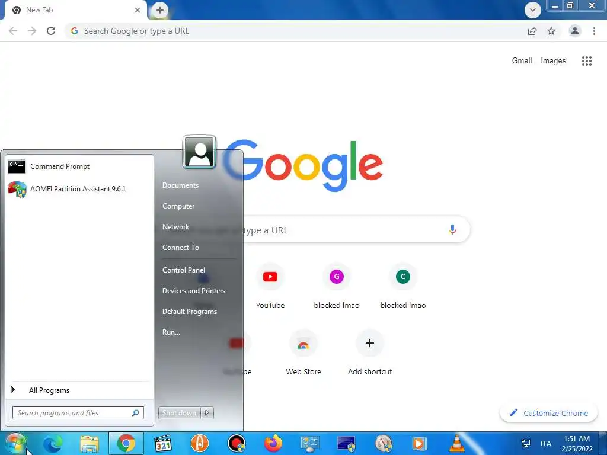Image resolution: width=607 pixels, height=455 pixels.
Task: Launch Firefox from the taskbar
Action: [273, 443]
